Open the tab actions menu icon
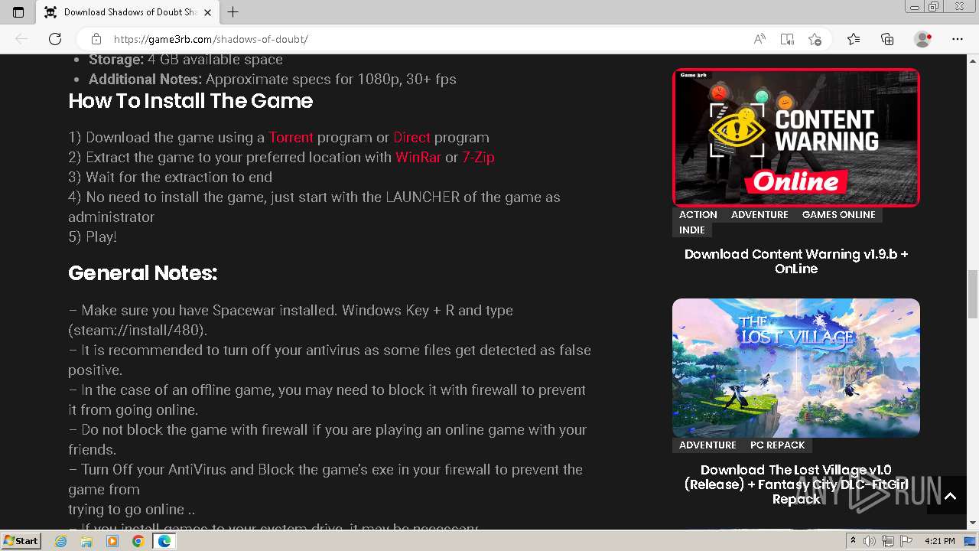Image resolution: width=979 pixels, height=551 pixels. (x=18, y=11)
